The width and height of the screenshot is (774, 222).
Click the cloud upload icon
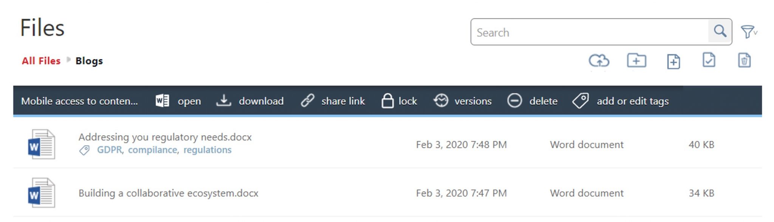[x=599, y=60]
